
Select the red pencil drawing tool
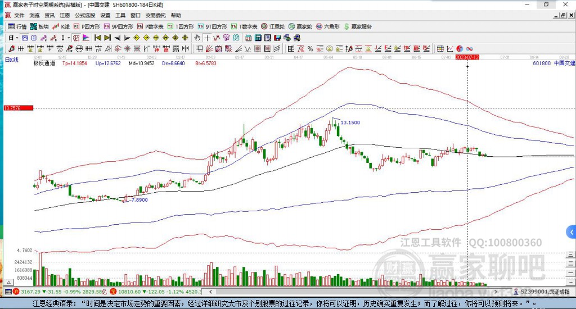11,49
